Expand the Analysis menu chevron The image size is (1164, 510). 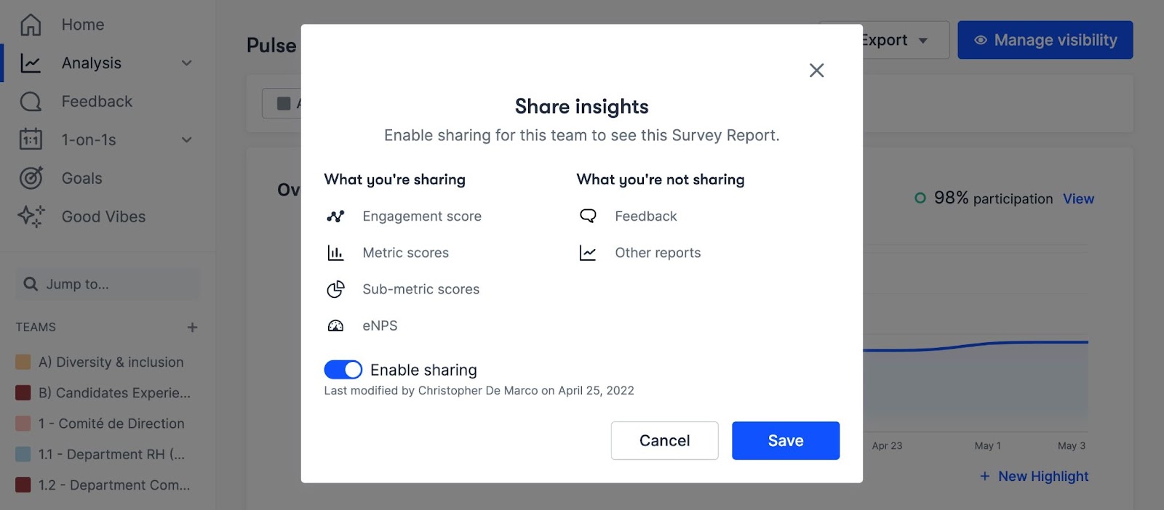pos(187,63)
